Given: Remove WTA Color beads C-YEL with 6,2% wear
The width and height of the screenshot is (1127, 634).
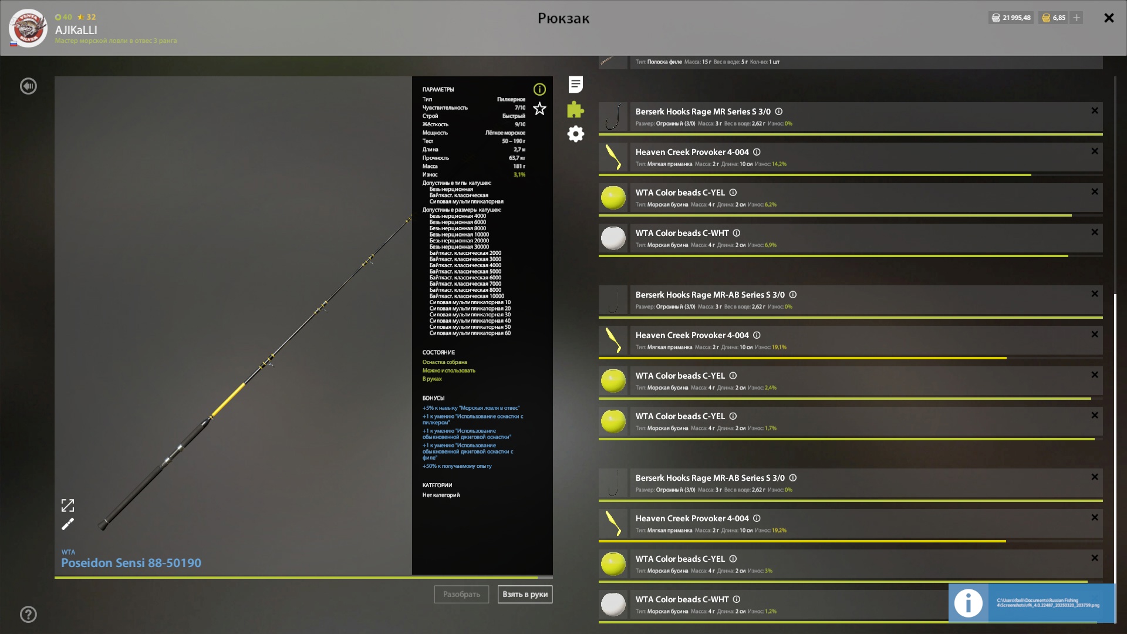Looking at the screenshot, I should (1095, 191).
